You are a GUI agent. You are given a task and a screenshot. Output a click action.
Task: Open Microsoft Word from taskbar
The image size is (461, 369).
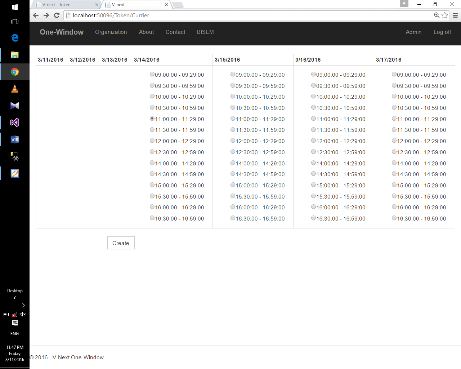15,139
